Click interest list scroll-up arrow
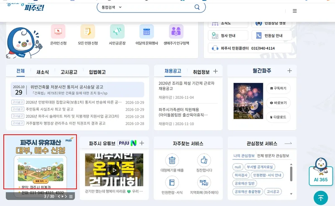Image resolution: width=335 pixels, height=206 pixels. [291, 164]
